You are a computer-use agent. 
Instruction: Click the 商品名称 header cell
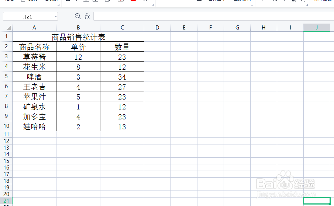pos(34,46)
